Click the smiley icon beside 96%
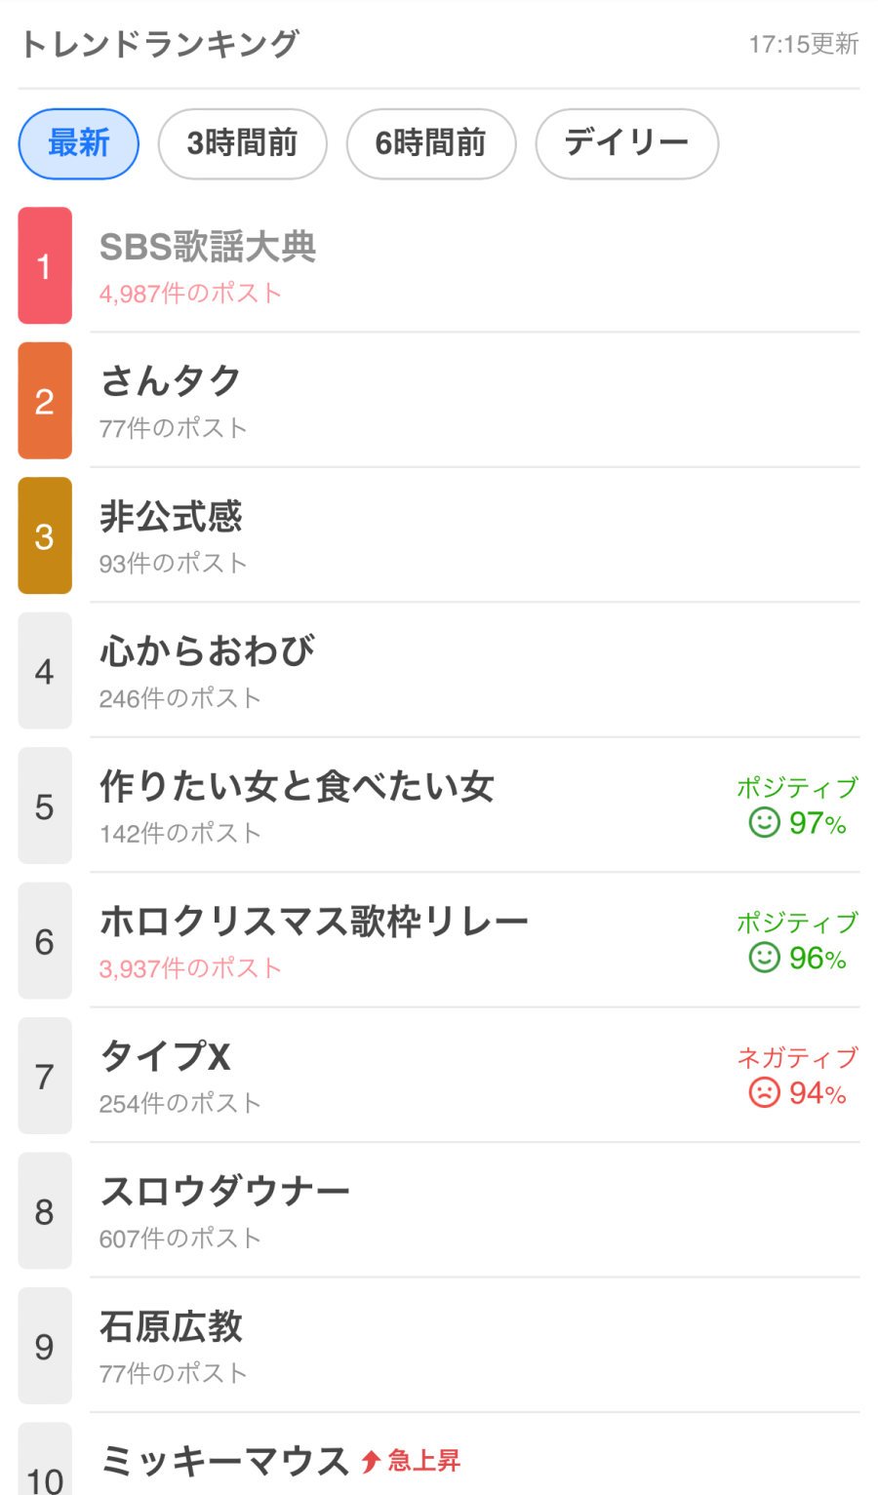 click(764, 957)
